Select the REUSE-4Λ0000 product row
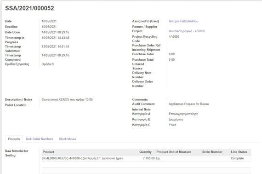The width and height of the screenshot is (262, 174). pyautogui.click(x=146, y=158)
